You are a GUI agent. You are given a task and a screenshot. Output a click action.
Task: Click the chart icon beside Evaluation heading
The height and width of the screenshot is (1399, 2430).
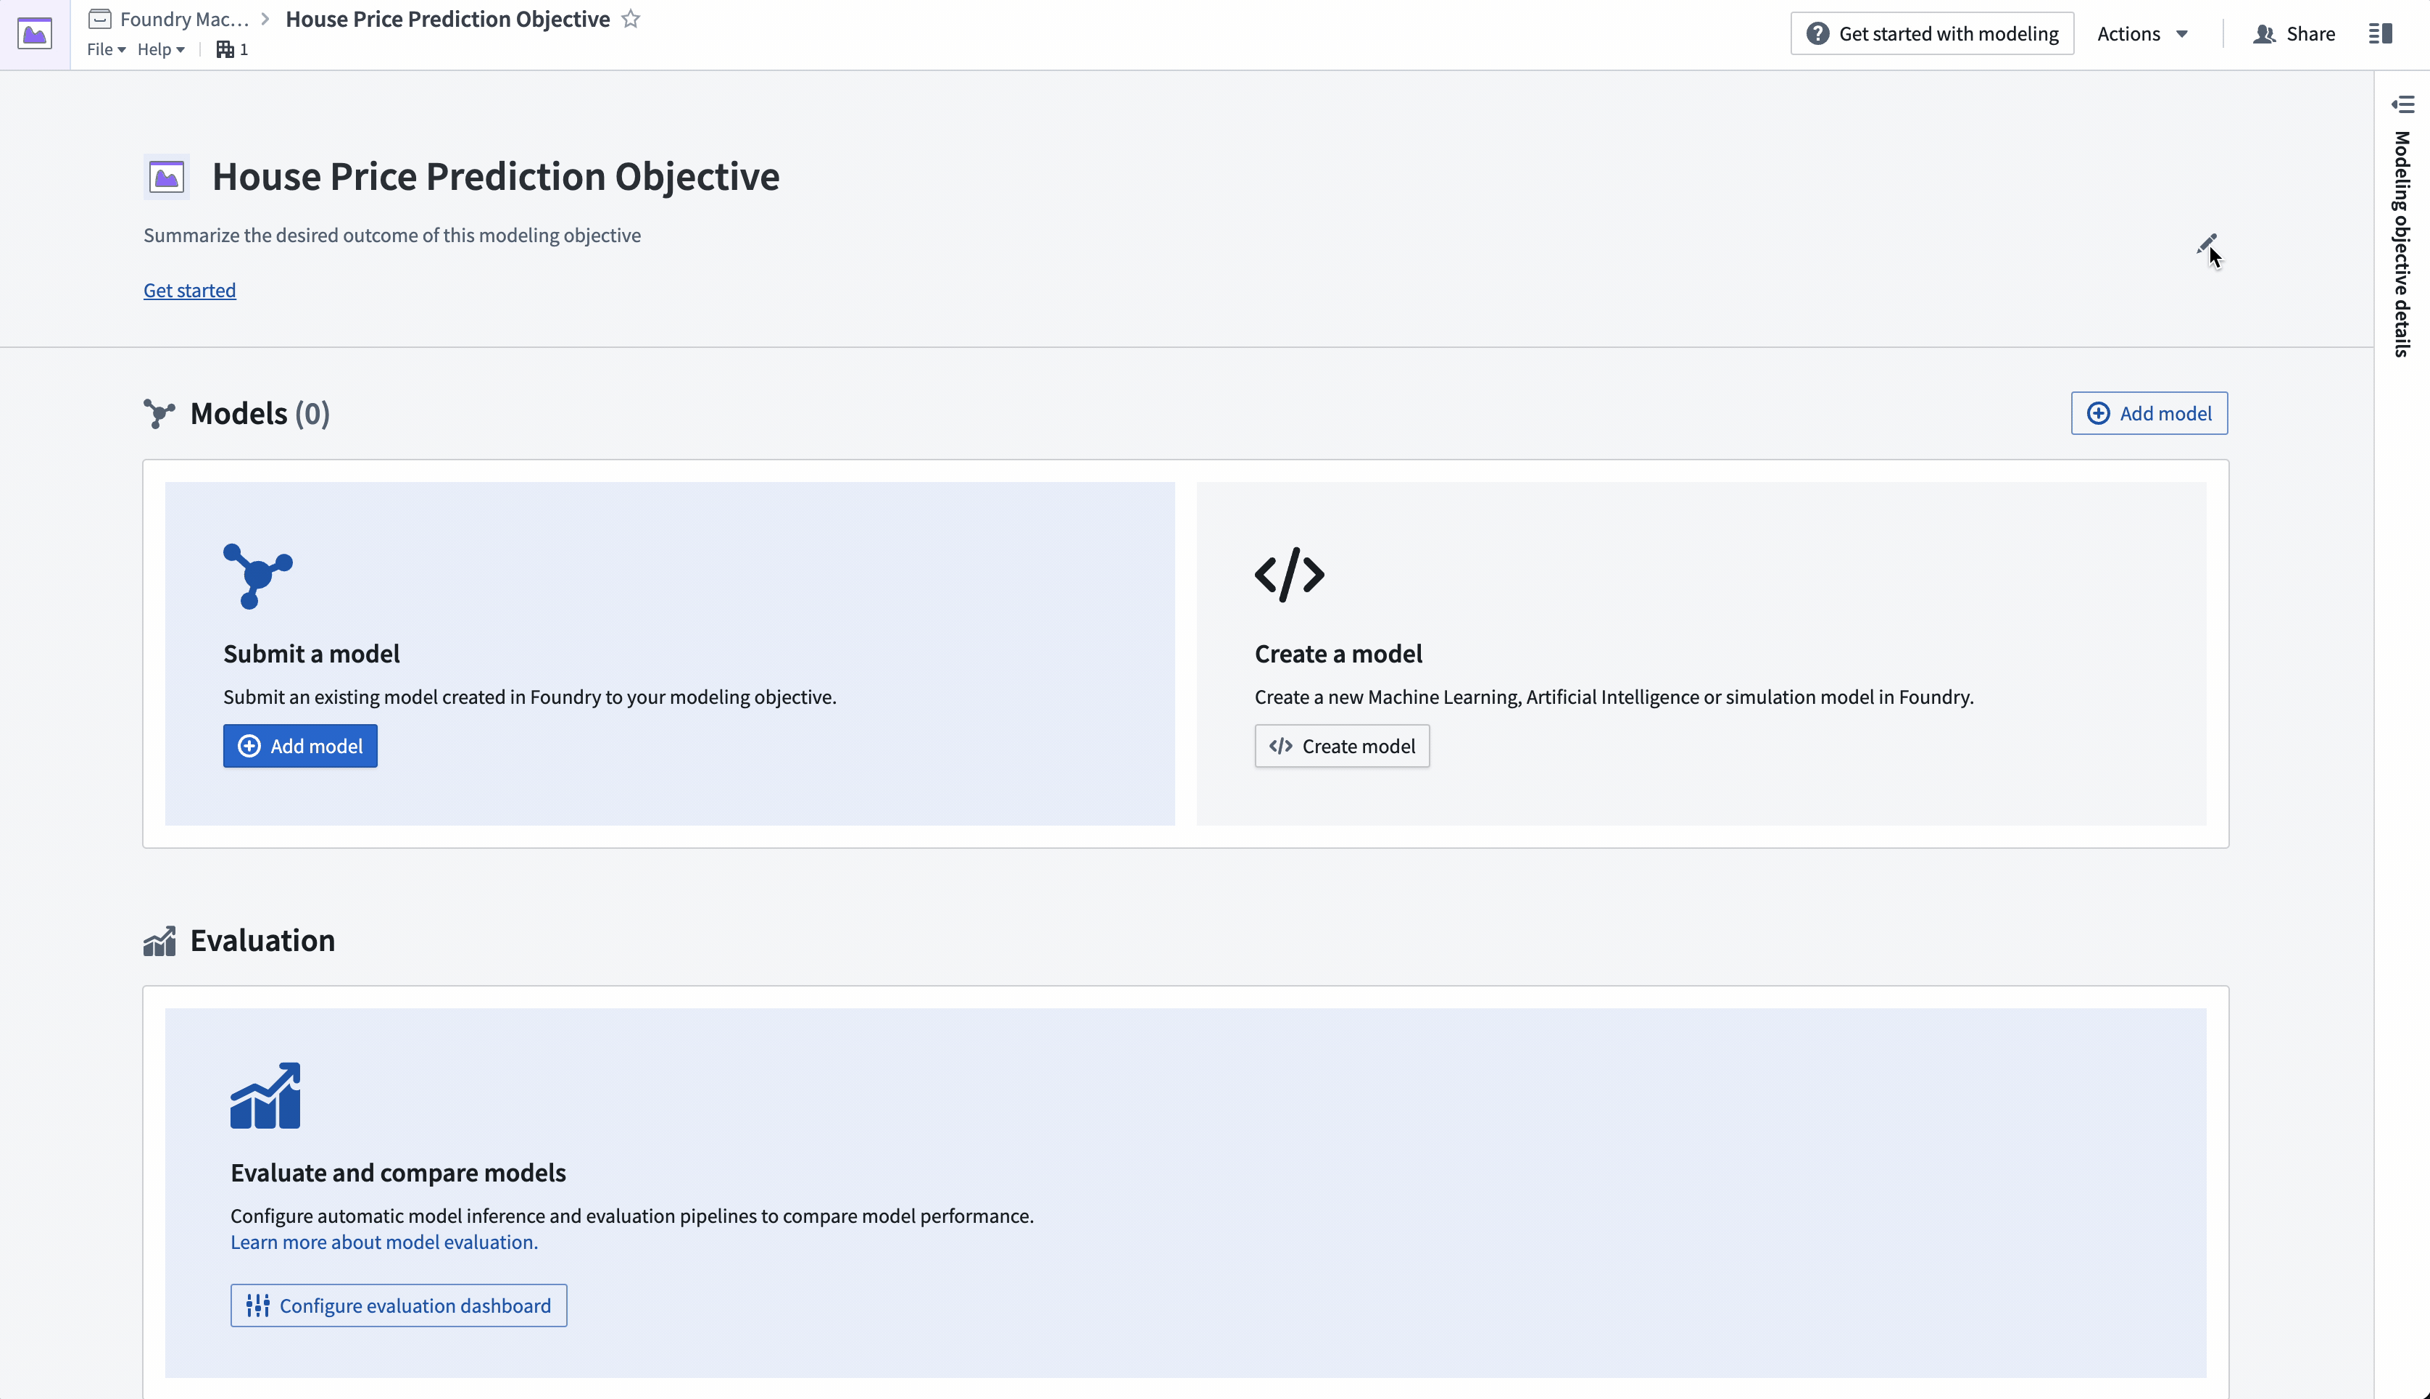tap(159, 941)
